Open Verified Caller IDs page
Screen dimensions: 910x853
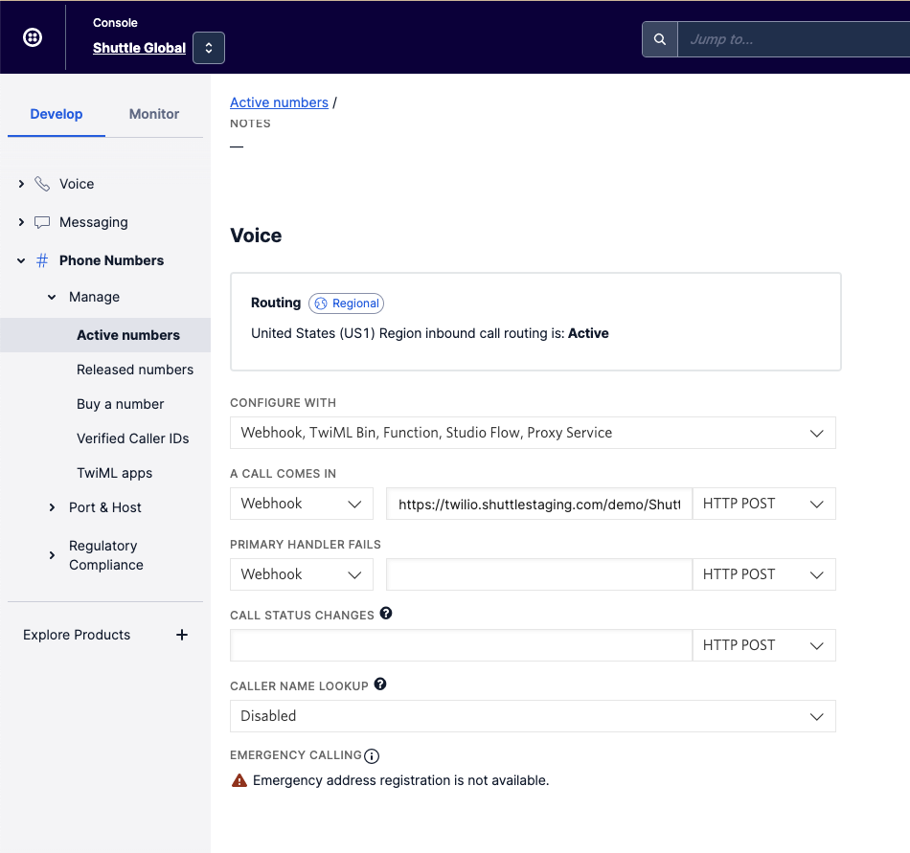tap(133, 438)
